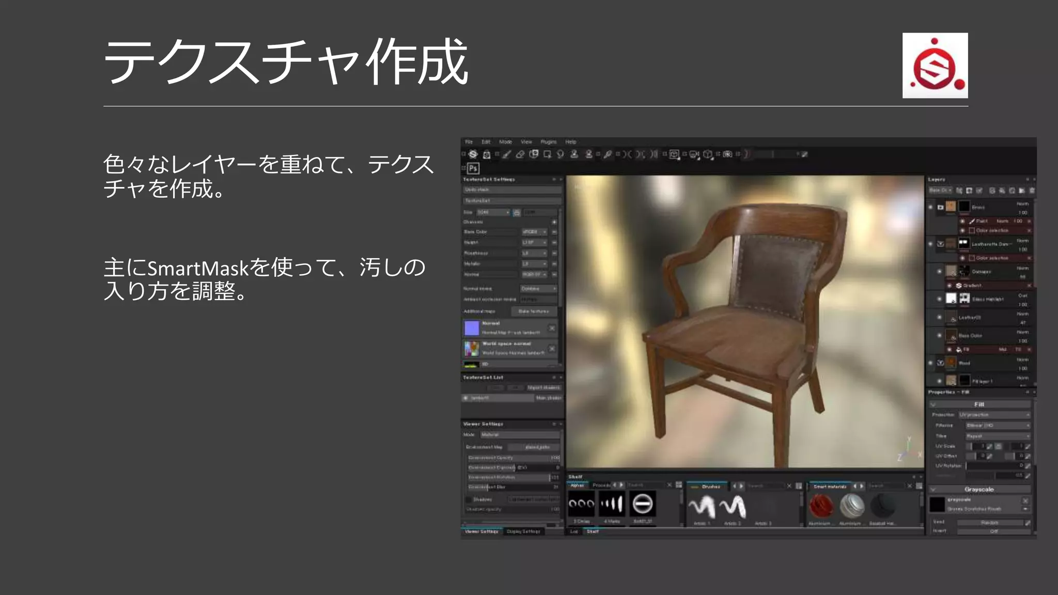Click the camera screenshot icon in toolbar
The width and height of the screenshot is (1058, 595).
(x=727, y=154)
